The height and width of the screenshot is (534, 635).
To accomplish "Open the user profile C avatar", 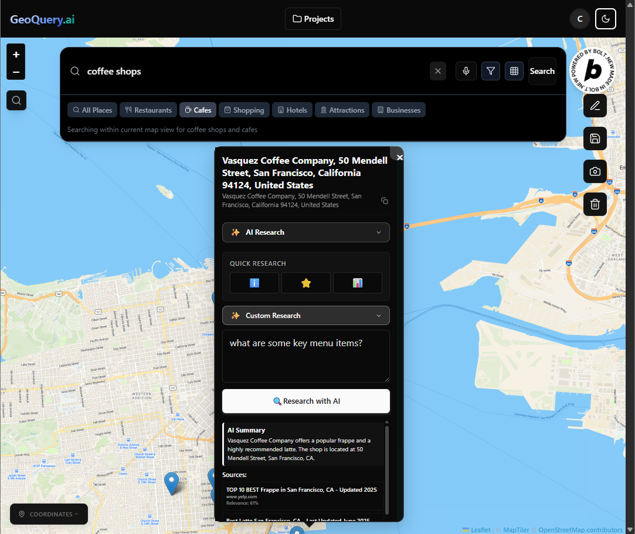I will 580,19.
